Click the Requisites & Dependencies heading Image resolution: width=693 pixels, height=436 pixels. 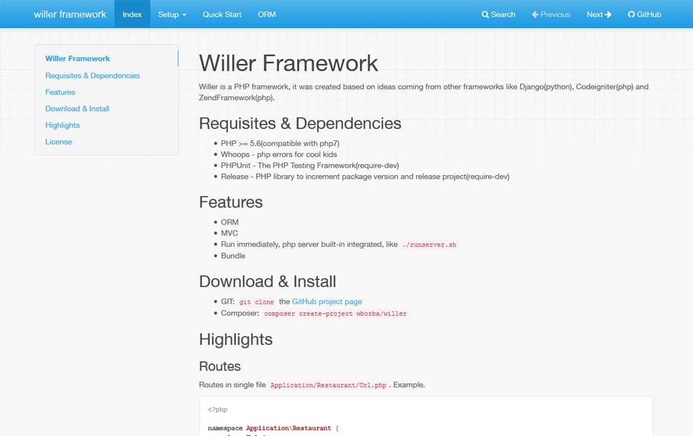(x=300, y=124)
